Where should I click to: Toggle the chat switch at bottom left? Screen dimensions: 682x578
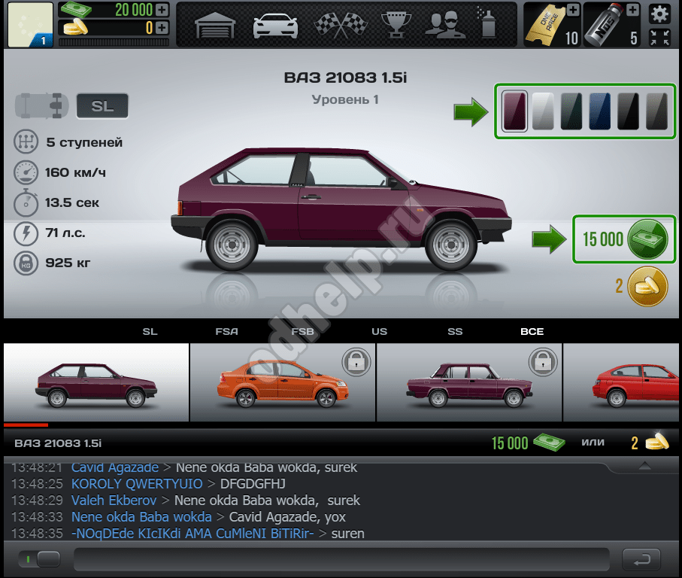click(x=41, y=559)
